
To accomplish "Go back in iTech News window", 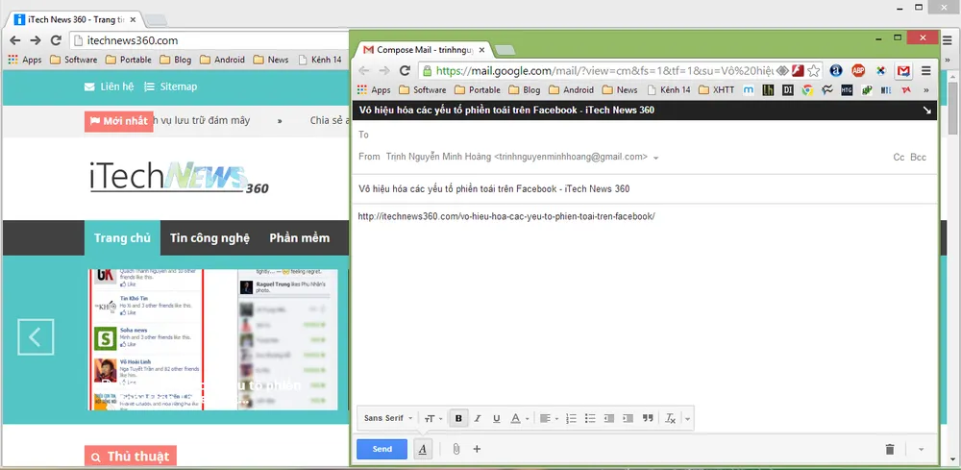I will (14, 40).
